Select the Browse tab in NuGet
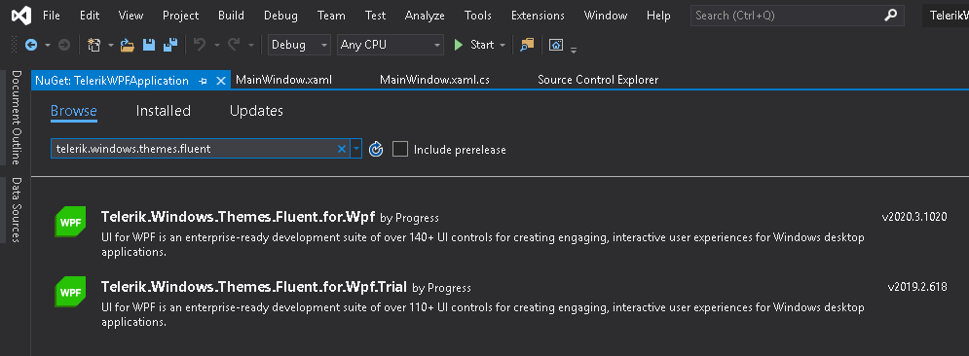 [74, 111]
